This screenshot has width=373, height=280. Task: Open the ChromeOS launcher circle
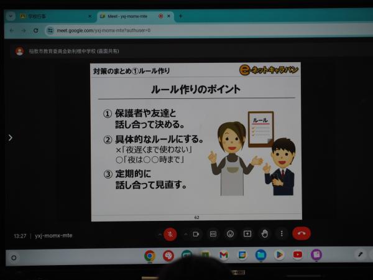pyautogui.click(x=14, y=258)
